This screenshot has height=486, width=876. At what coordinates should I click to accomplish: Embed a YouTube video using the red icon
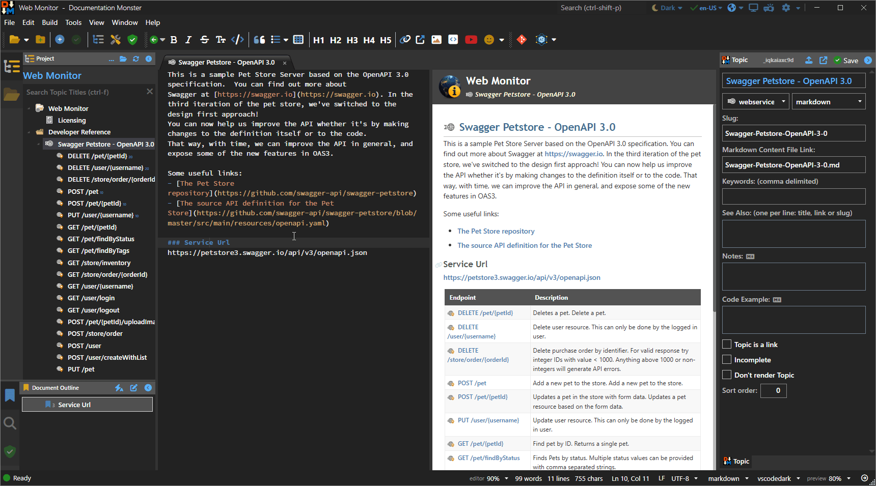(x=471, y=40)
